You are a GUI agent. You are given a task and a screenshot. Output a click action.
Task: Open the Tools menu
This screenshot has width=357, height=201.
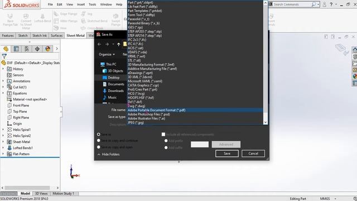tap(92, 4)
